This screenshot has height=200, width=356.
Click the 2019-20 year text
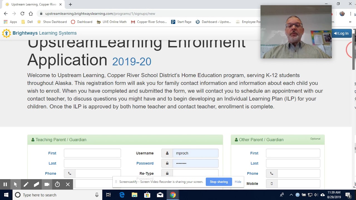[132, 61]
